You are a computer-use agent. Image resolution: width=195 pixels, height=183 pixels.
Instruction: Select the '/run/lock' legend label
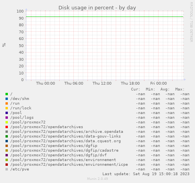[x=21, y=108]
